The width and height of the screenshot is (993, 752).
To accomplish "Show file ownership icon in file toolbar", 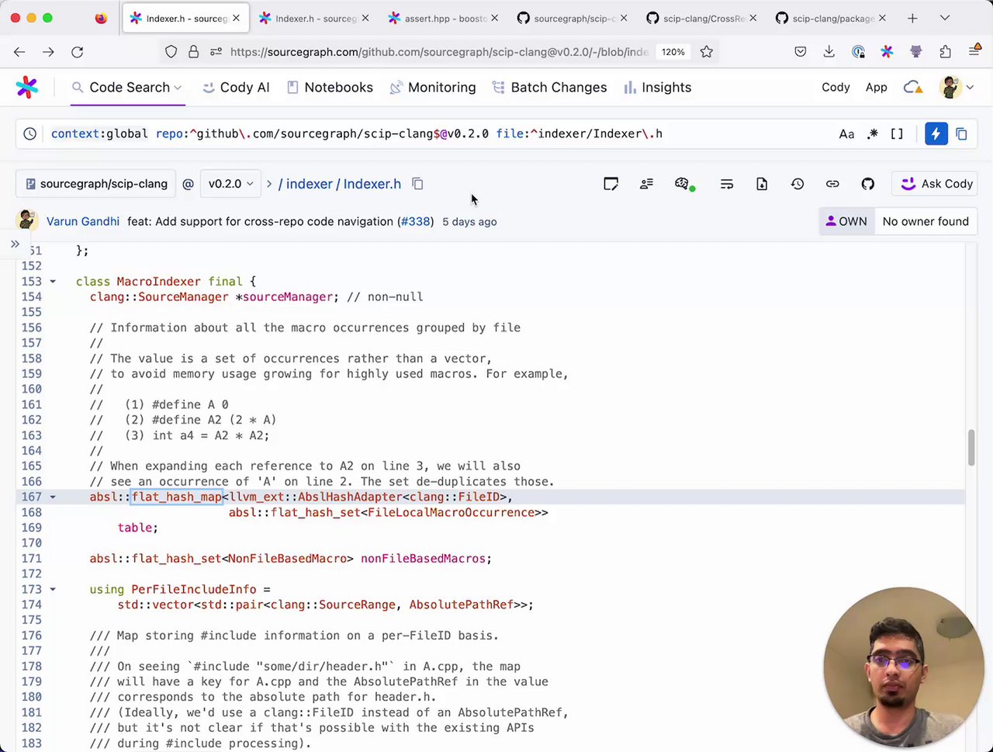I will [x=646, y=184].
